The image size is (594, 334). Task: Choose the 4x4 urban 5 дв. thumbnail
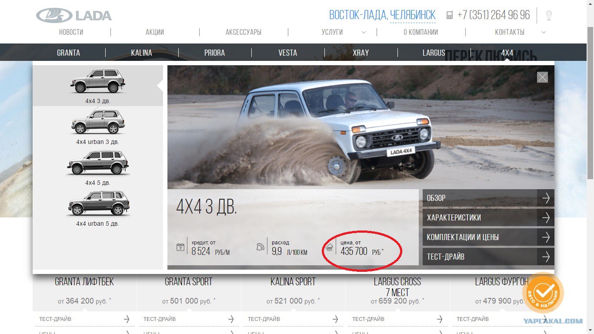click(x=98, y=208)
